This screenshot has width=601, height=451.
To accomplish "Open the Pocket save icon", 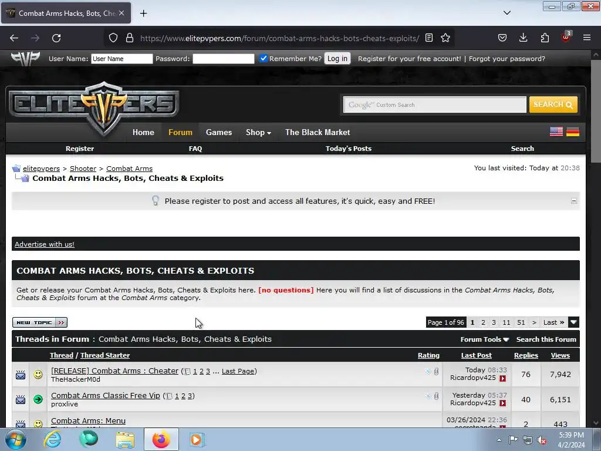I will (502, 38).
